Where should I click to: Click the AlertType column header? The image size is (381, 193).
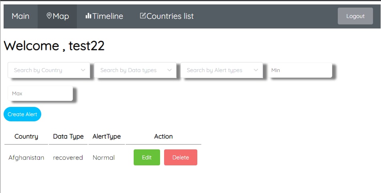click(x=107, y=137)
